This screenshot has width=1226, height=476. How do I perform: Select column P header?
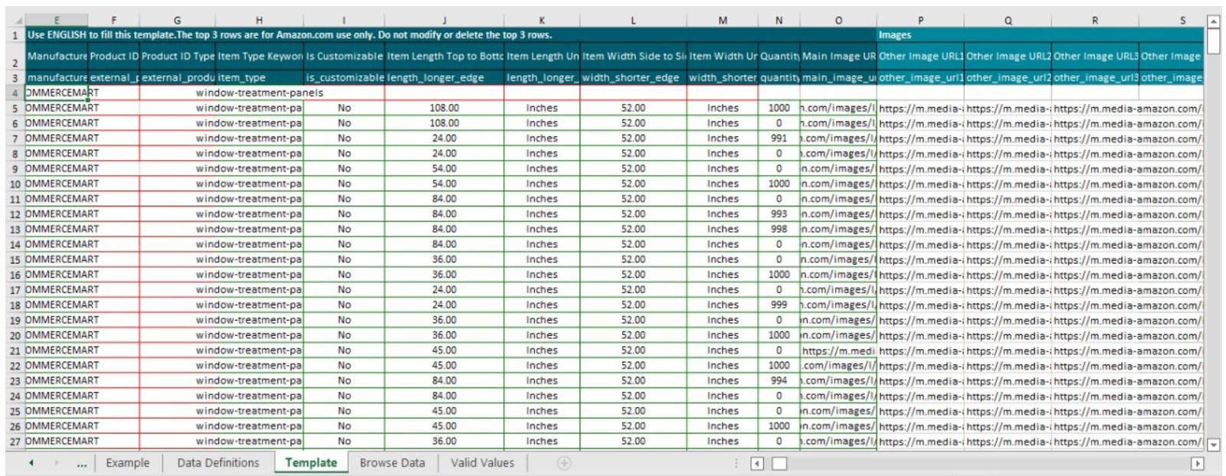click(920, 21)
